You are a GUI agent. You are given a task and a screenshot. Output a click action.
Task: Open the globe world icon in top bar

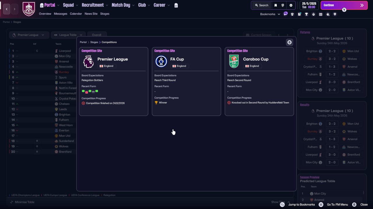283,5
